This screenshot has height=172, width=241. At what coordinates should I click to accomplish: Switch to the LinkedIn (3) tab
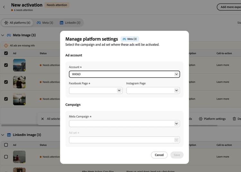click(x=70, y=23)
